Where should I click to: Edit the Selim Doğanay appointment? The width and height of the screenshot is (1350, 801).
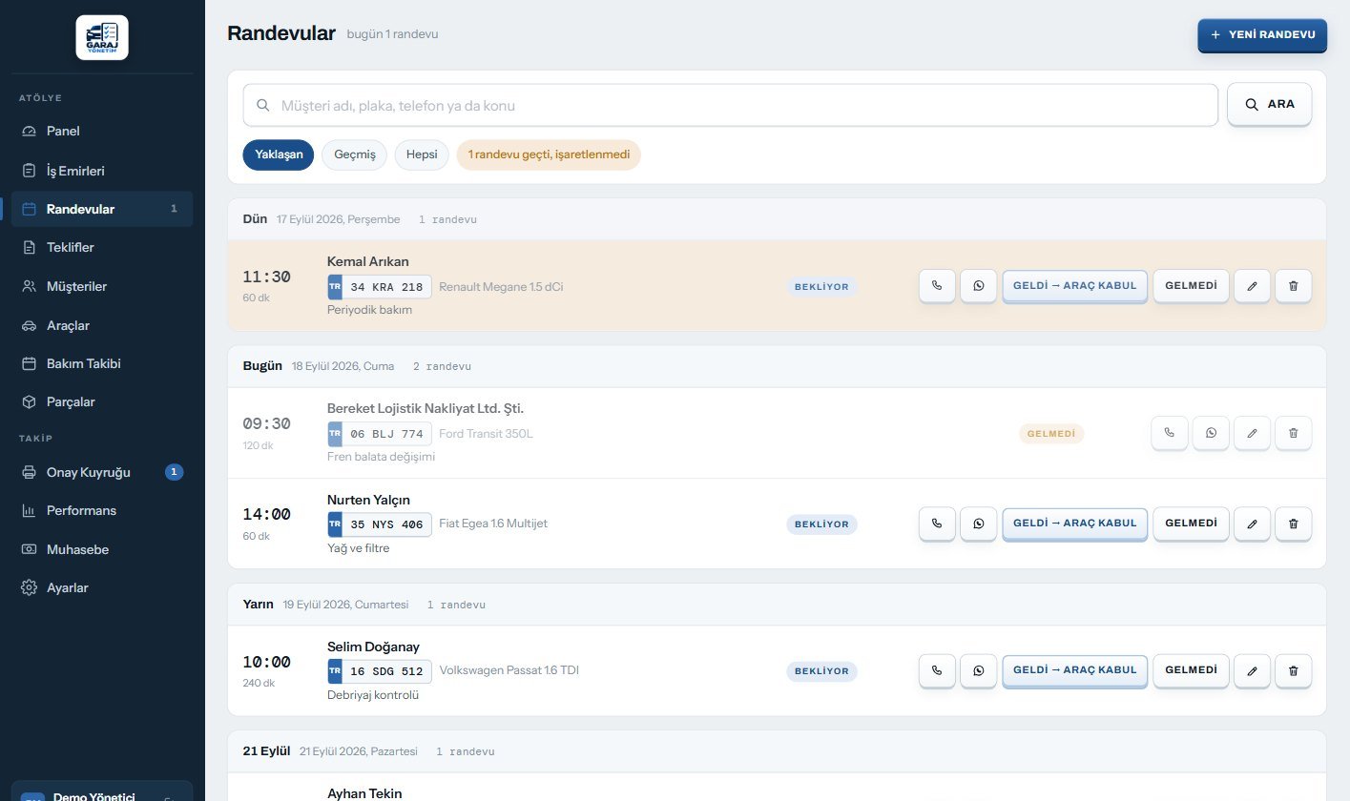[x=1252, y=670]
